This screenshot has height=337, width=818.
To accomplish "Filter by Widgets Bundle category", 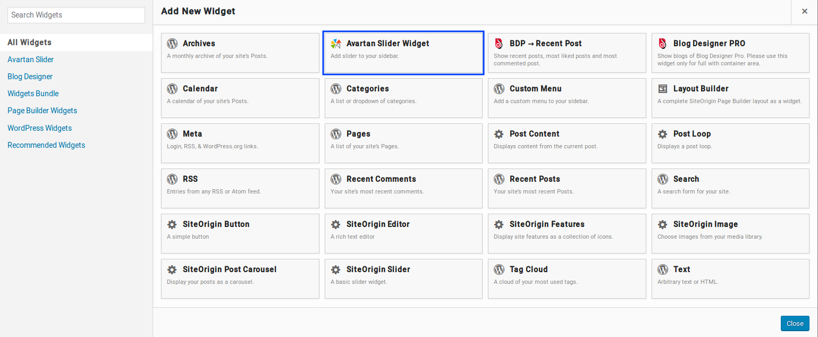I will tap(33, 94).
